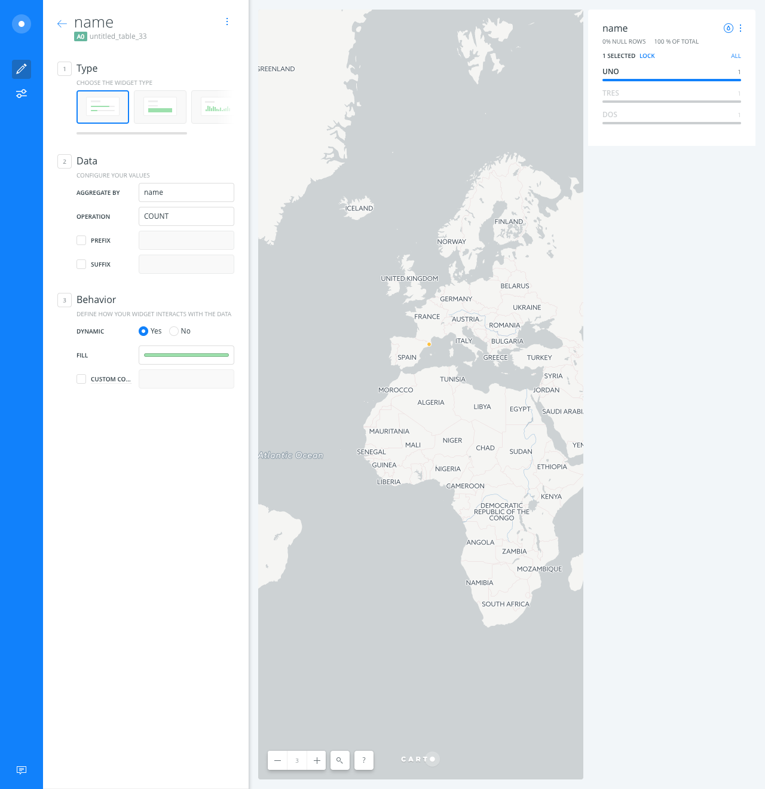Set Dynamic to Yes

point(143,331)
